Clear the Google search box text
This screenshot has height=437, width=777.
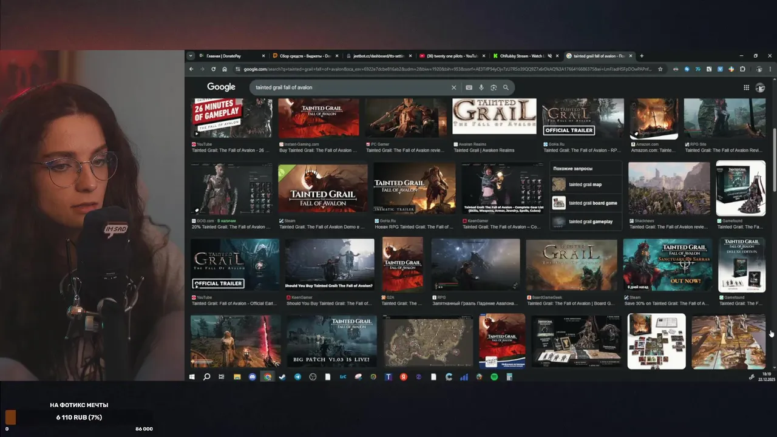[x=453, y=87]
